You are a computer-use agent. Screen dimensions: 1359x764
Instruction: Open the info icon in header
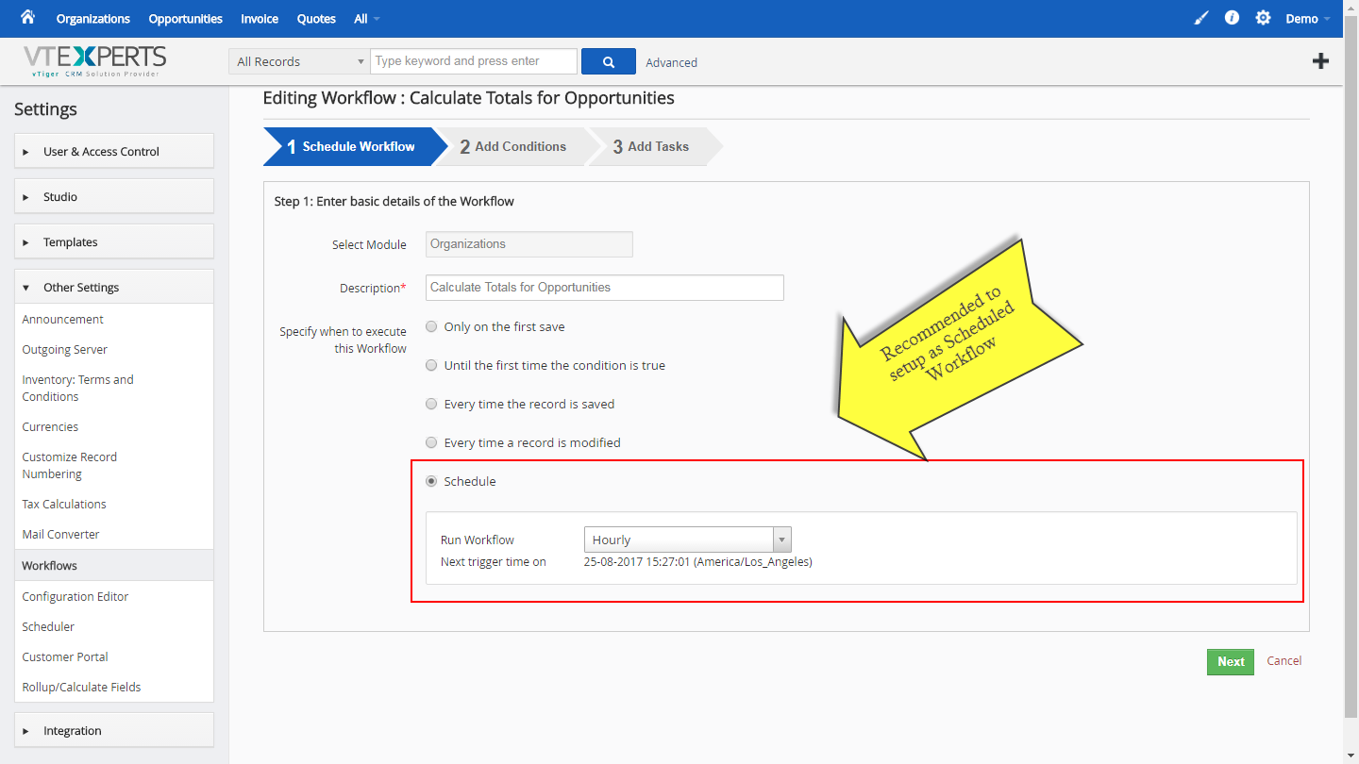click(x=1232, y=18)
